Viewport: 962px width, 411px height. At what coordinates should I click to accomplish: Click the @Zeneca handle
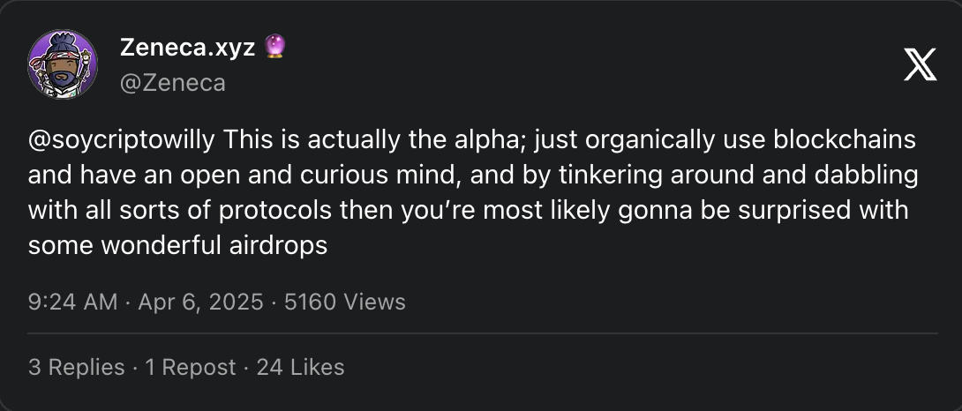[173, 83]
